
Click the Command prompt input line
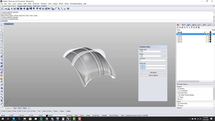pyautogui.click(x=107, y=21)
